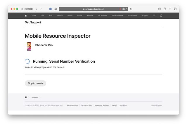Open the Site Map link
Screen dimensions: 187x125
point(123,105)
